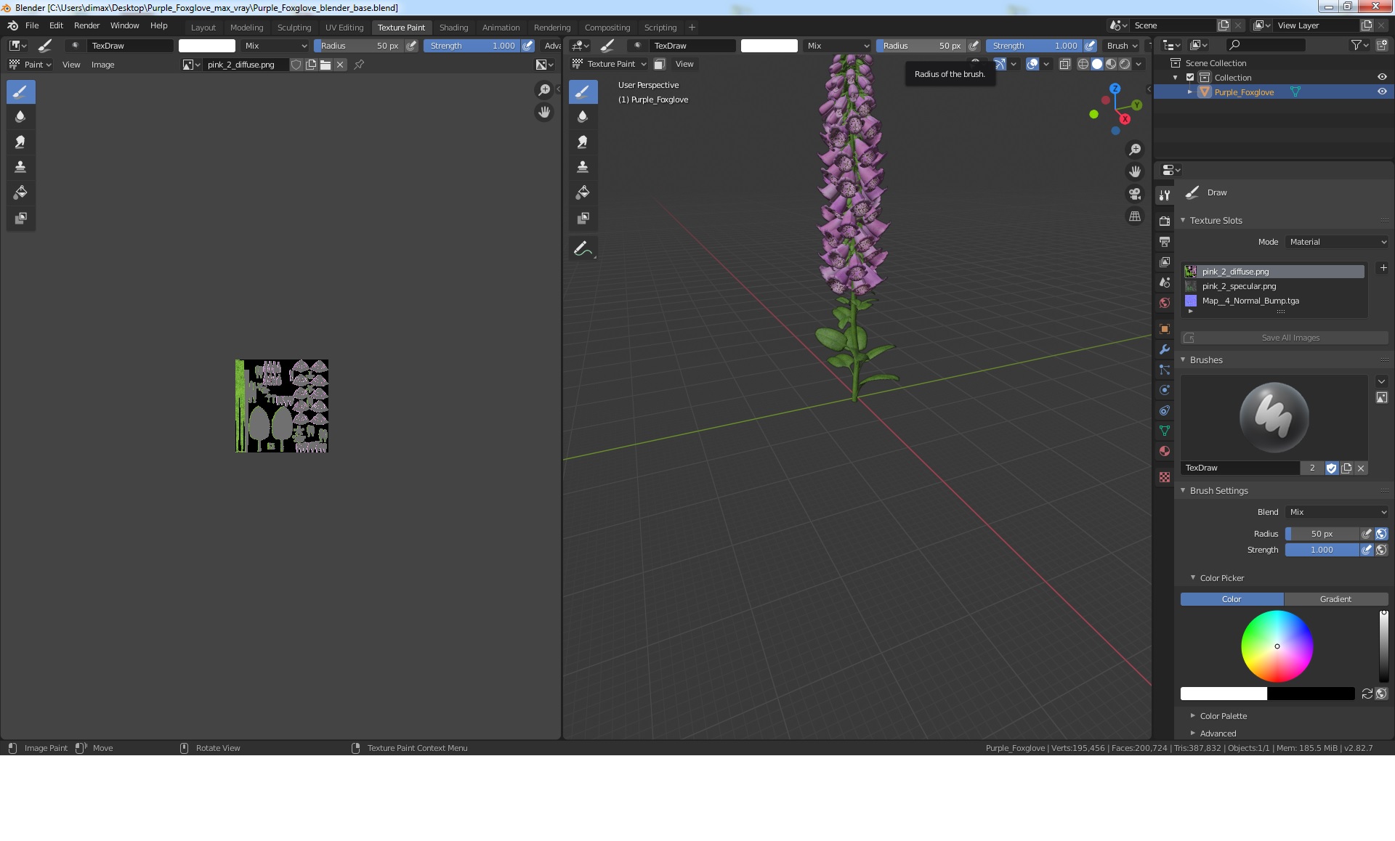
Task: Open the Material properties tab
Action: point(1165,451)
